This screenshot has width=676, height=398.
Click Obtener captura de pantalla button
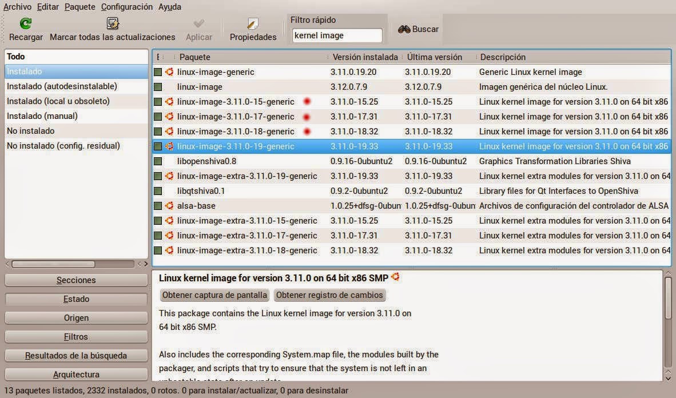point(214,295)
